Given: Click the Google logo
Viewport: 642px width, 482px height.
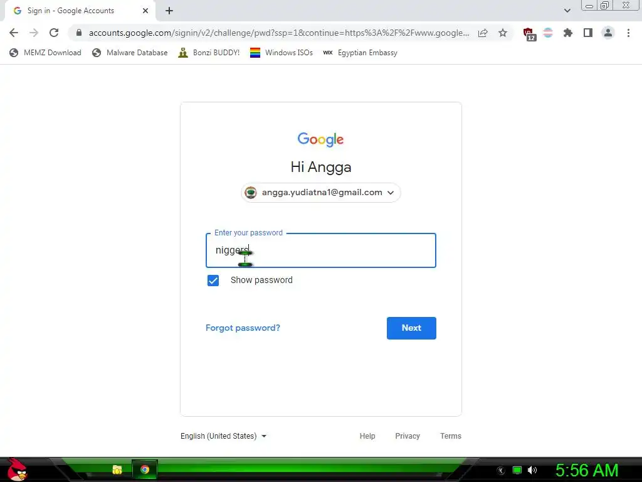Looking at the screenshot, I should click(320, 139).
